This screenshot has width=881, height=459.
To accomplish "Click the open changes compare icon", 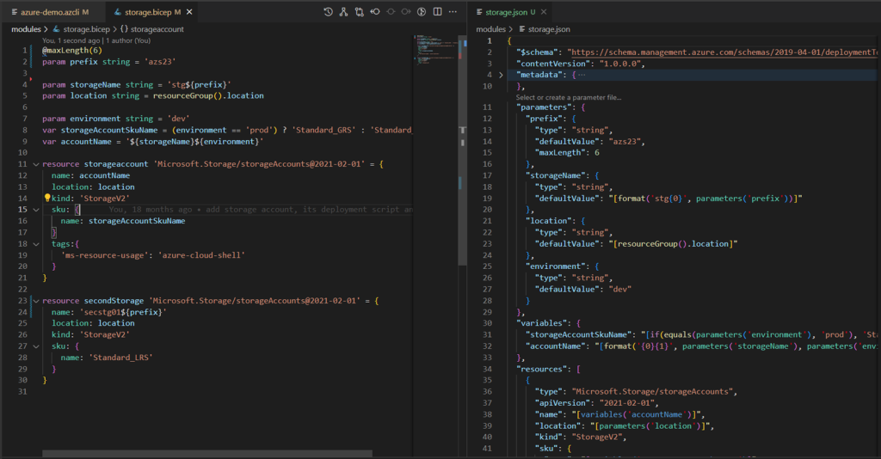I will click(x=360, y=13).
